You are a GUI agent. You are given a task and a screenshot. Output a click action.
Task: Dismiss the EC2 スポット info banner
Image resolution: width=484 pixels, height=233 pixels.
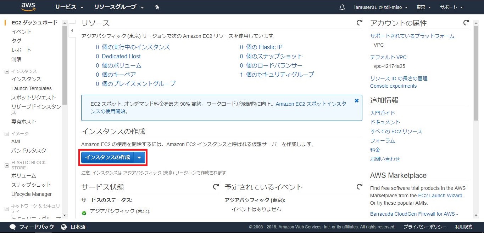(356, 101)
